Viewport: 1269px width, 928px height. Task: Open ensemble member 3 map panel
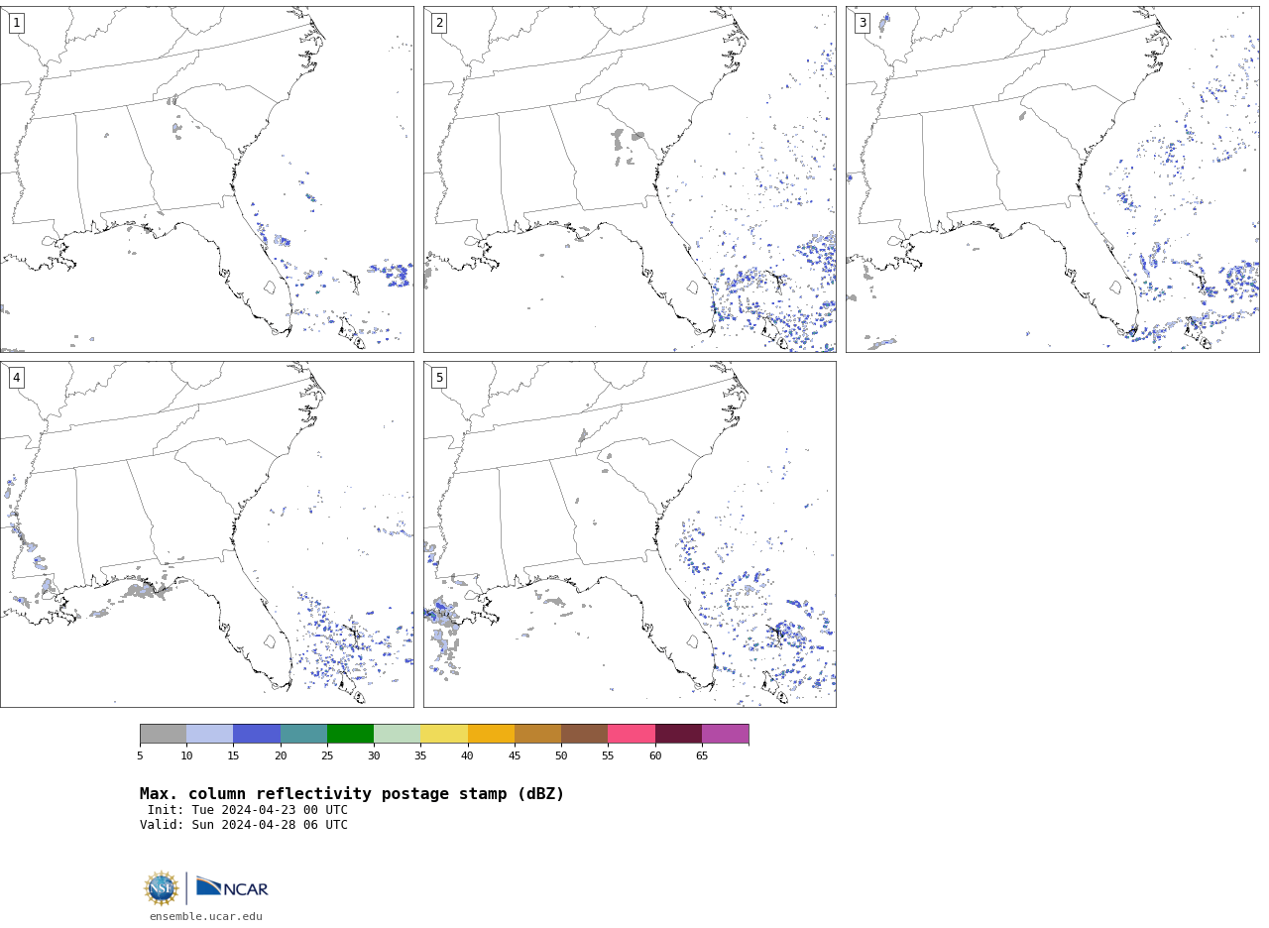pyautogui.click(x=1052, y=179)
